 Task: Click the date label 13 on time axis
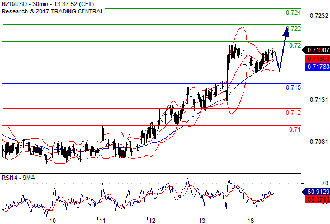[202, 221]
